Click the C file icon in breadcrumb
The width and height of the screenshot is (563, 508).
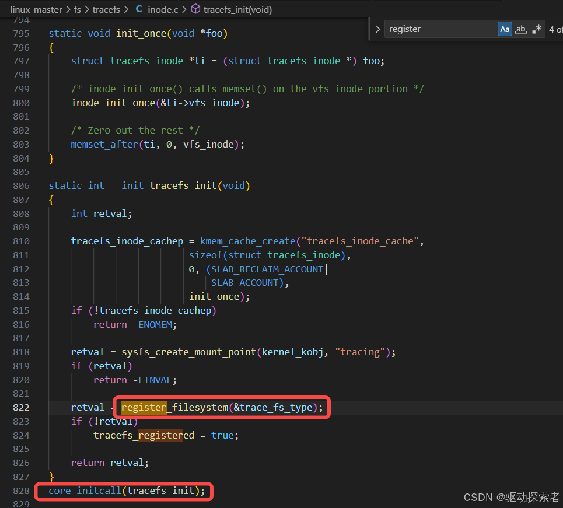139,9
